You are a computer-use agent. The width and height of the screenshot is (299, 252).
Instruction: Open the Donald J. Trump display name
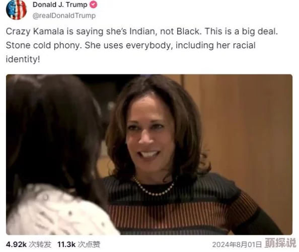(60, 5)
